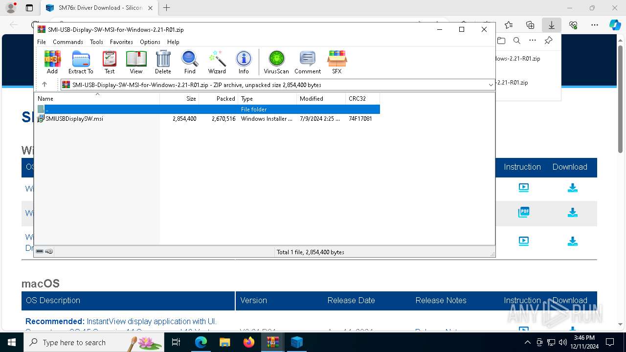Show archive Info

244,62
